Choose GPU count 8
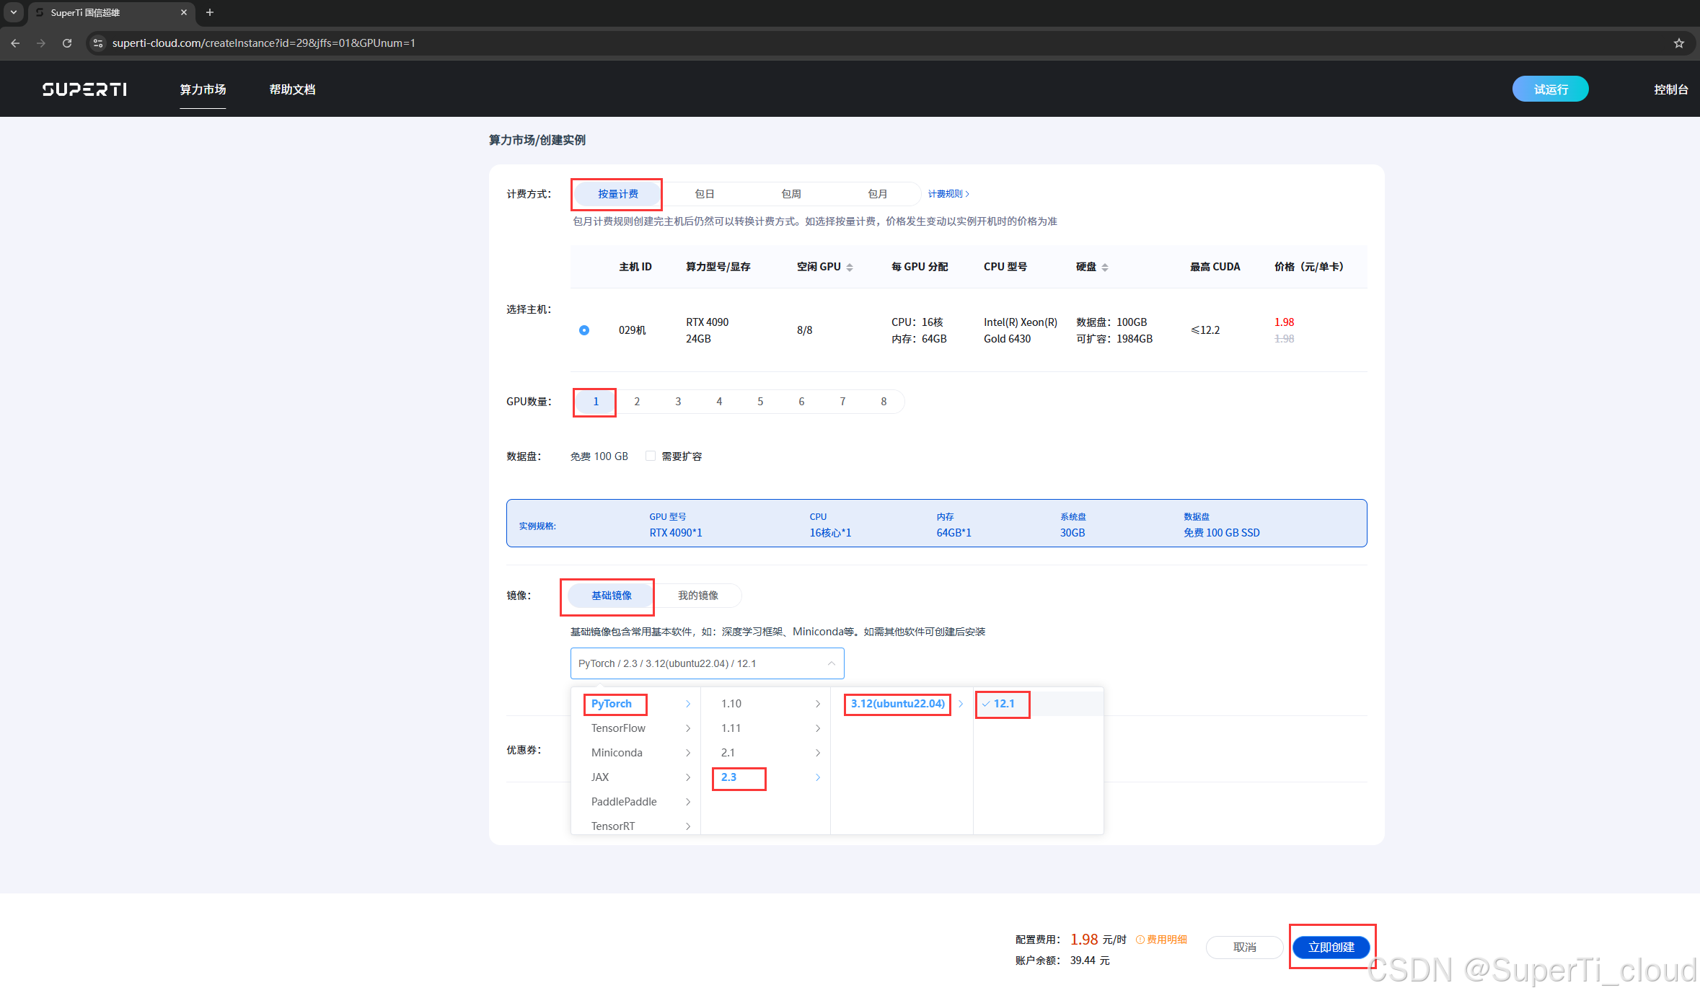 click(x=884, y=402)
